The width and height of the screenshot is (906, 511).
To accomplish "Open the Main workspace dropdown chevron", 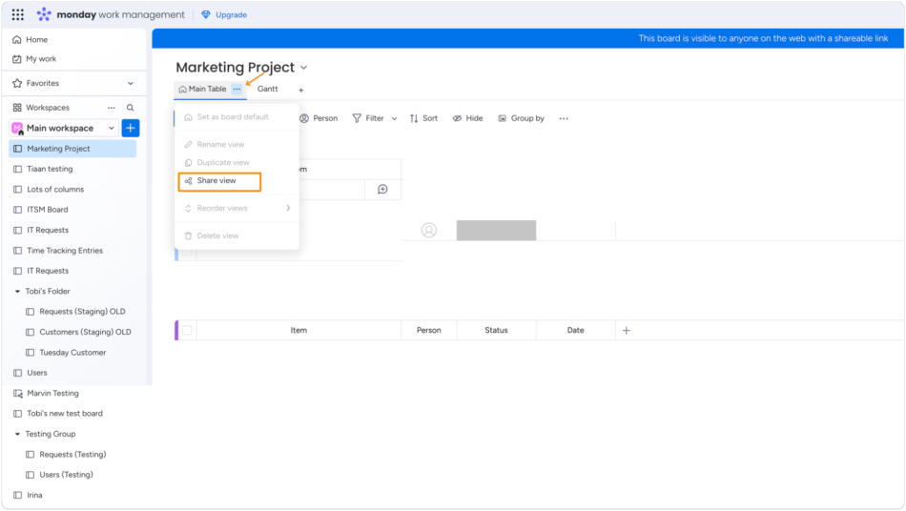I will pyautogui.click(x=111, y=128).
